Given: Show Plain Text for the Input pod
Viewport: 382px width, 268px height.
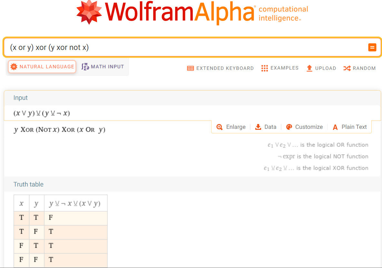Looking at the screenshot, I should pos(349,127).
